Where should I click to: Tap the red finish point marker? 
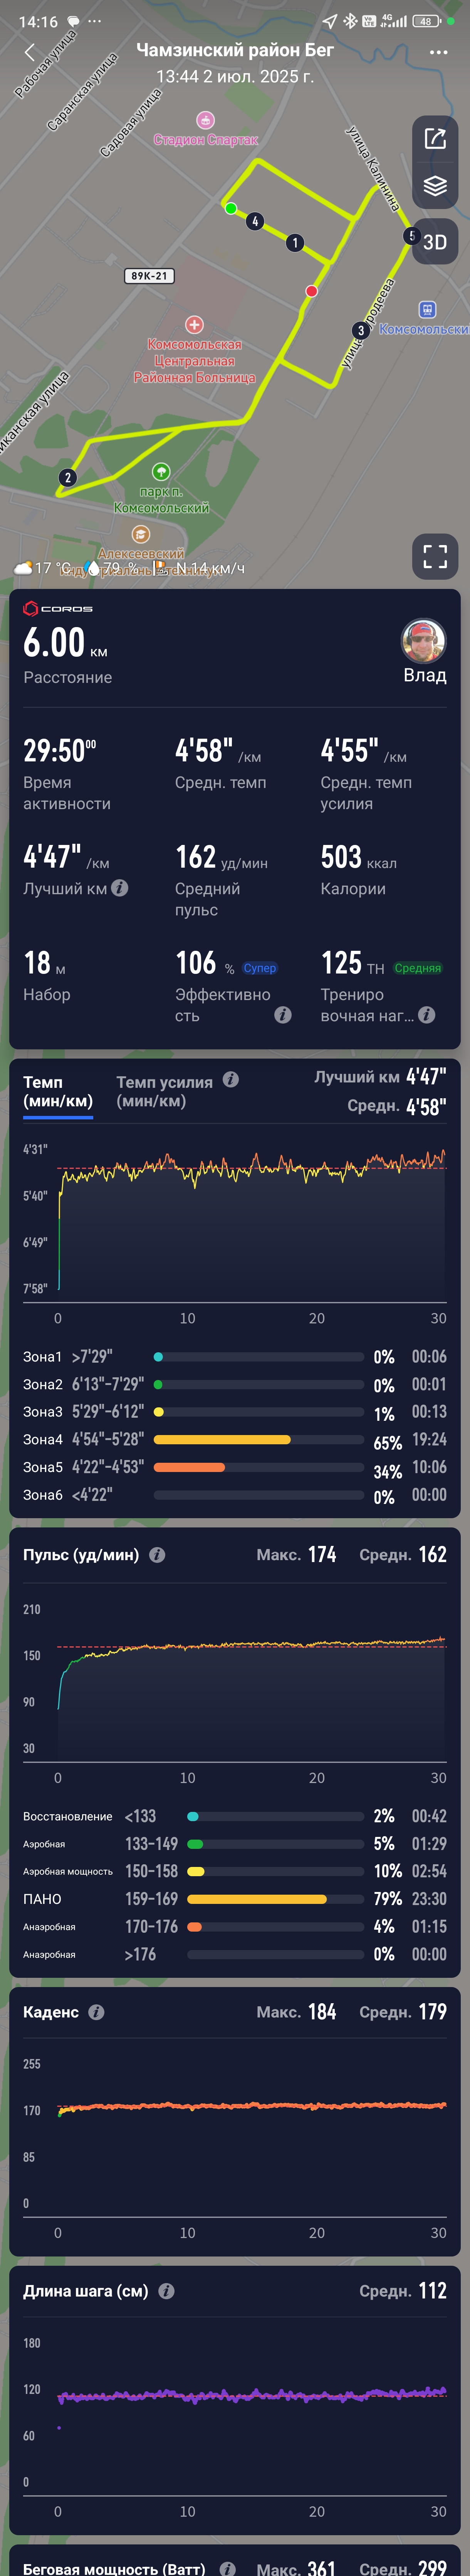click(312, 291)
